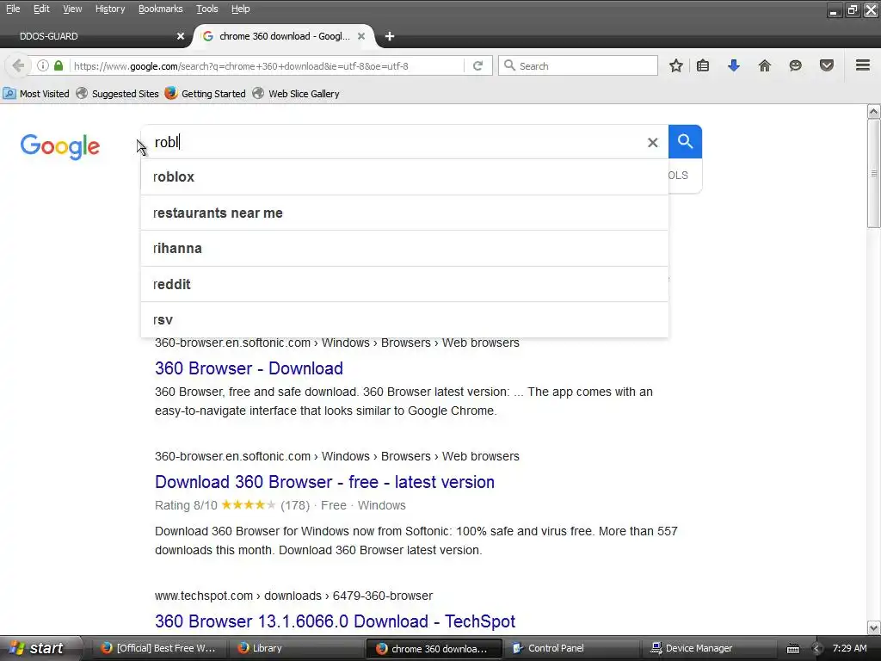Viewport: 881px width, 661px height.
Task: Show bookmarks list icon in the toolbar
Action: pos(703,65)
